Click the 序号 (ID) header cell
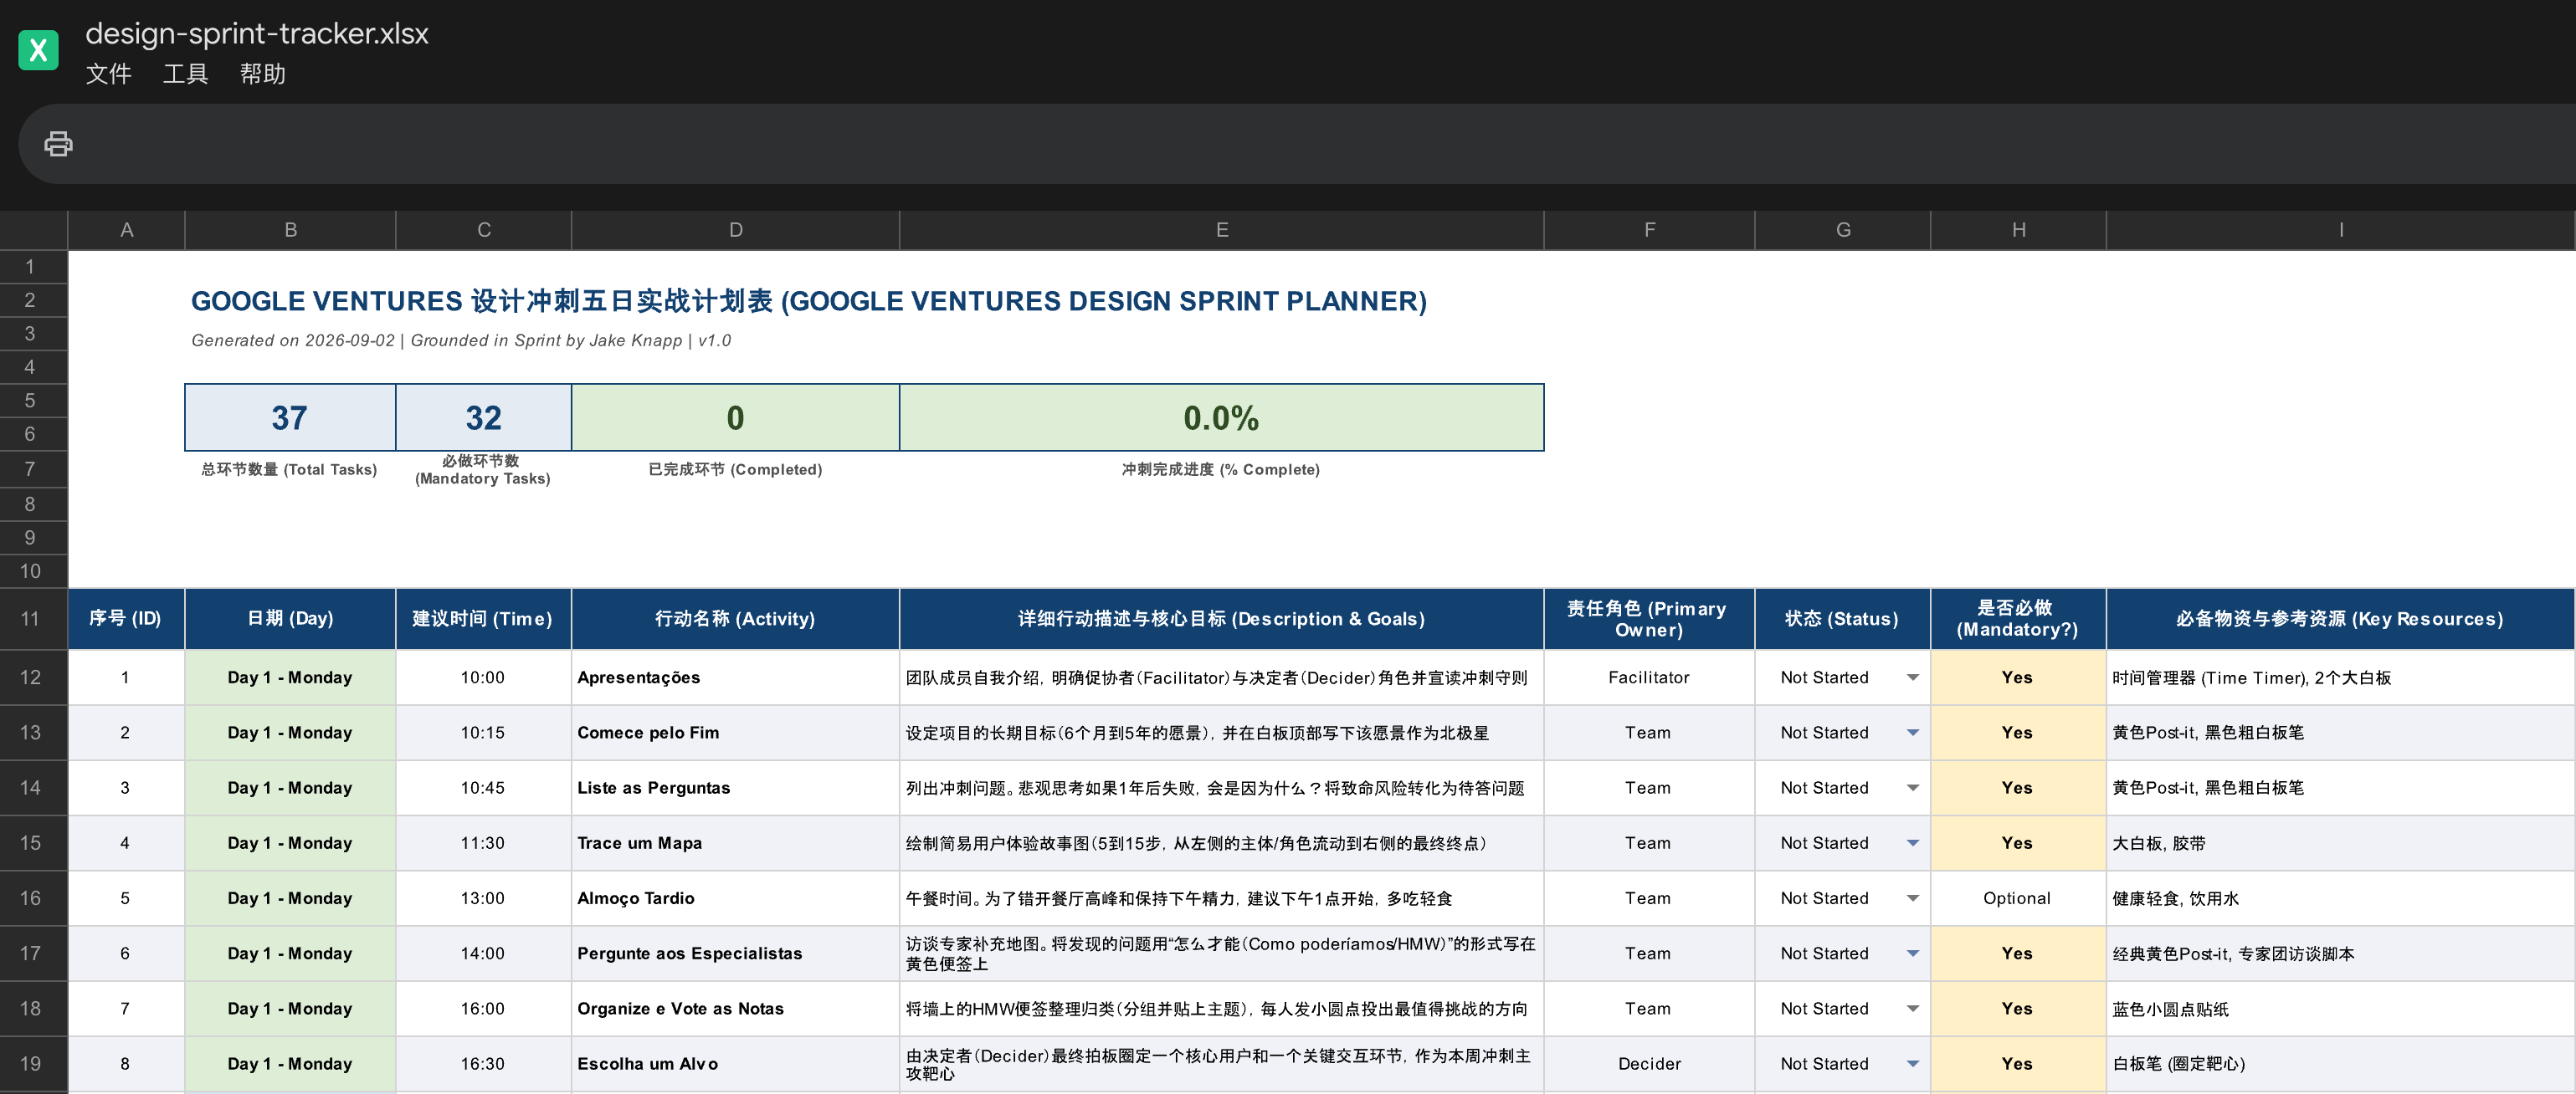Viewport: 2576px width, 1094px height. tap(126, 618)
